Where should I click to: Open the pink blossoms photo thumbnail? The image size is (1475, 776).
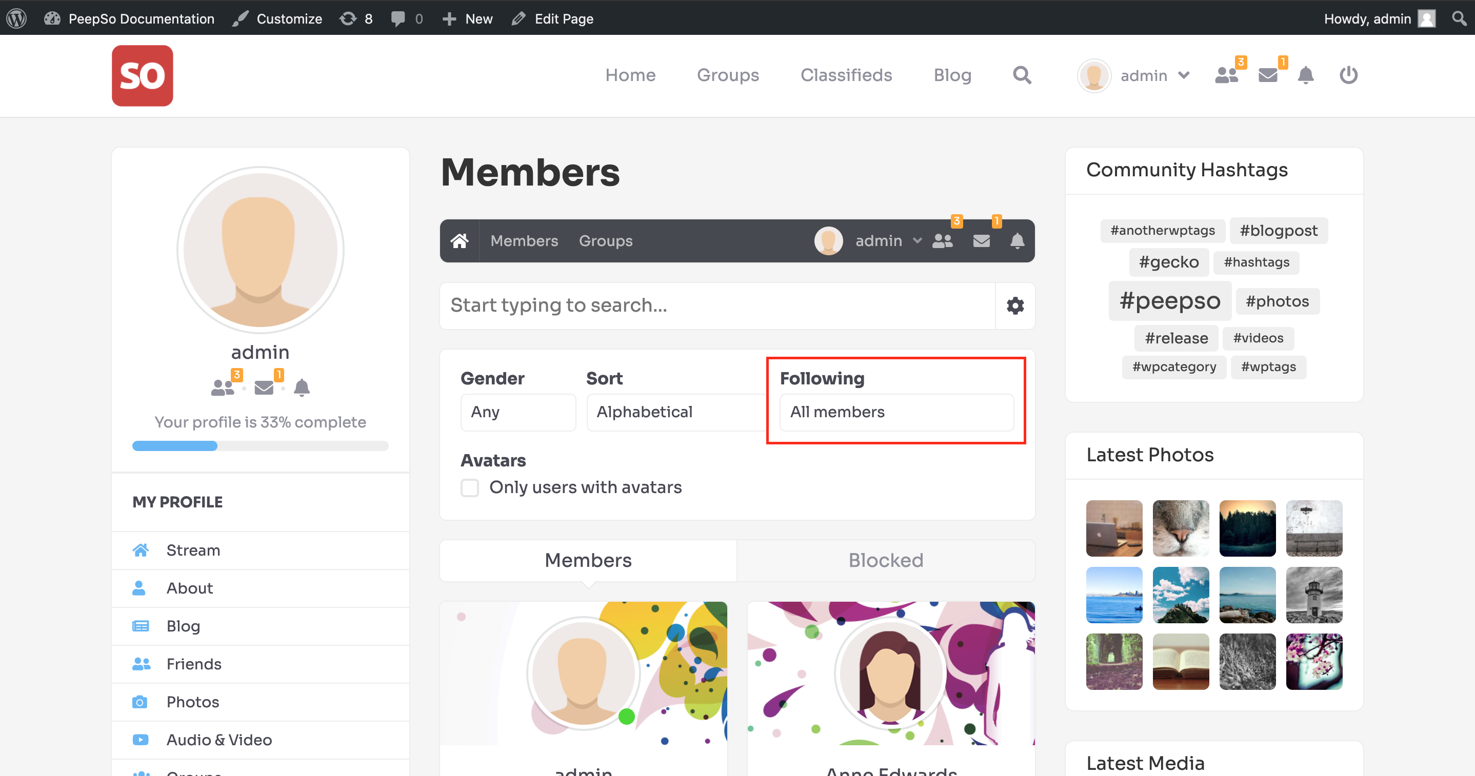click(x=1314, y=661)
